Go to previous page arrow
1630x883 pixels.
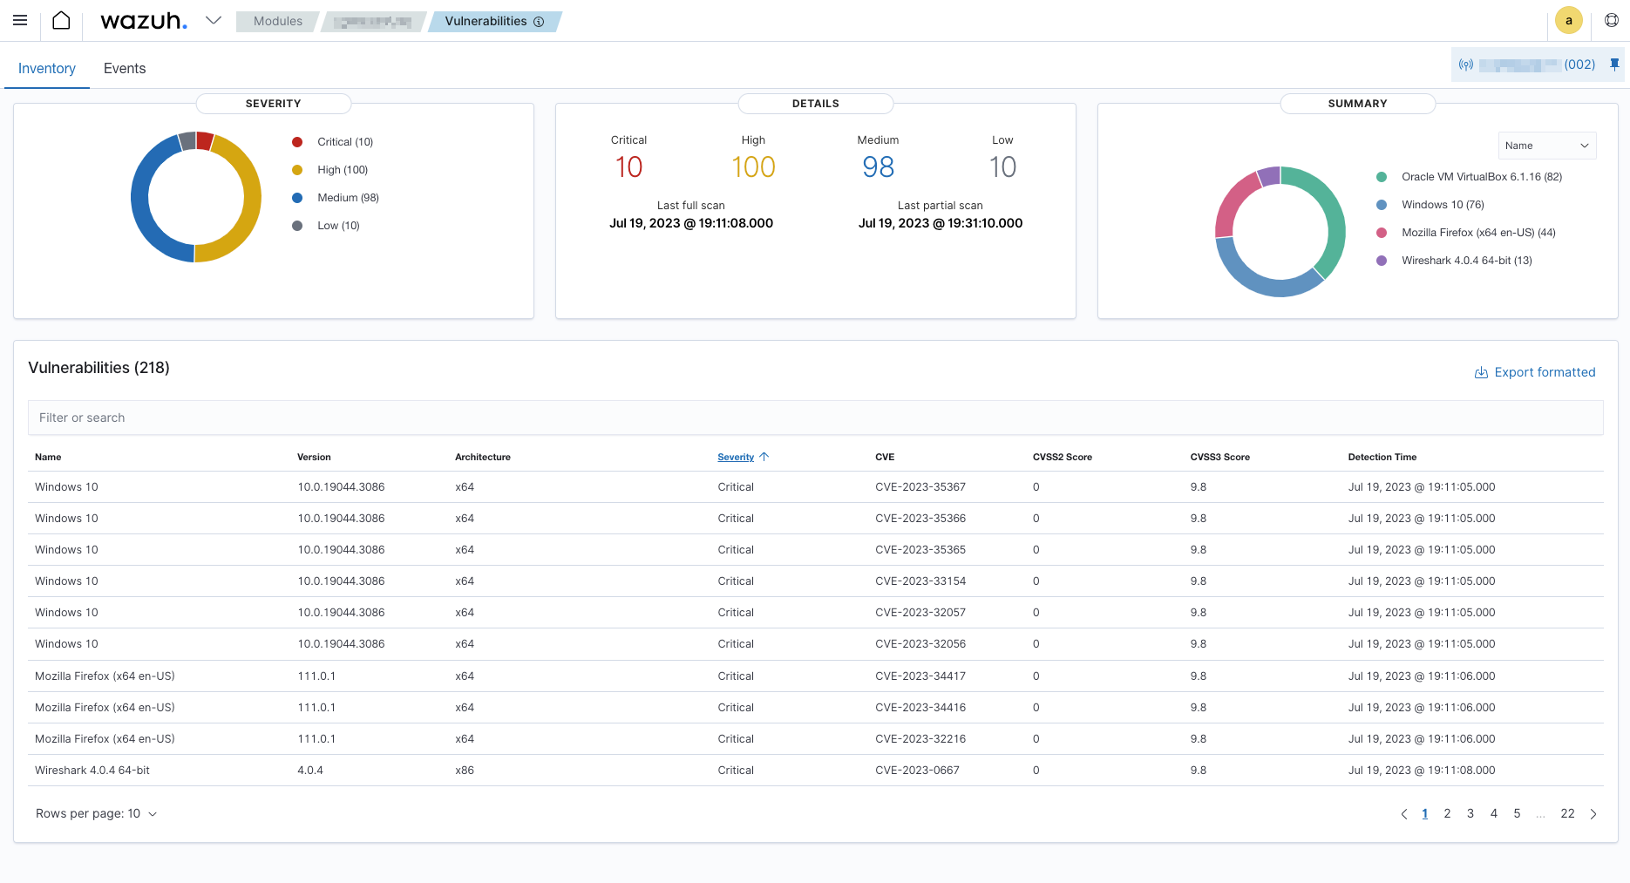(1403, 814)
